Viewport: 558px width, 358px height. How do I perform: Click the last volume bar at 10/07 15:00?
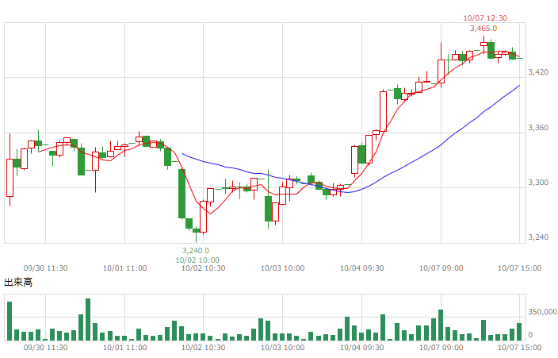tap(519, 332)
